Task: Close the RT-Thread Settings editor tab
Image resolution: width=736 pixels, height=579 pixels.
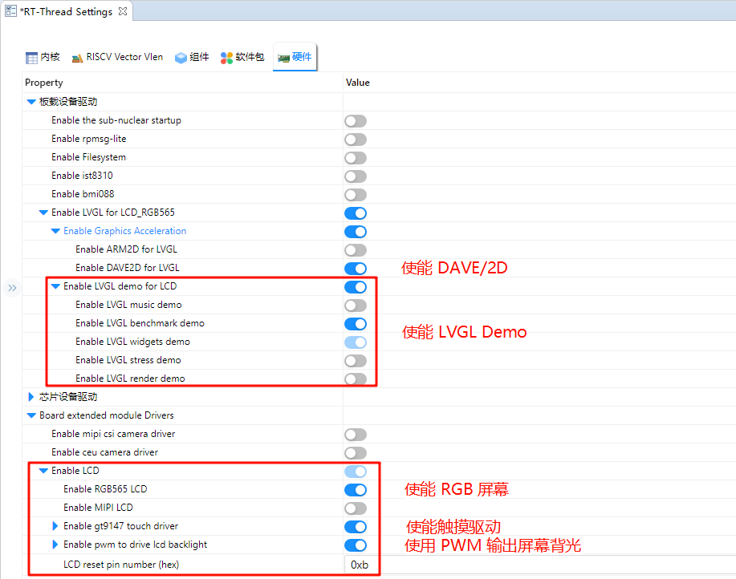Action: pyautogui.click(x=122, y=12)
